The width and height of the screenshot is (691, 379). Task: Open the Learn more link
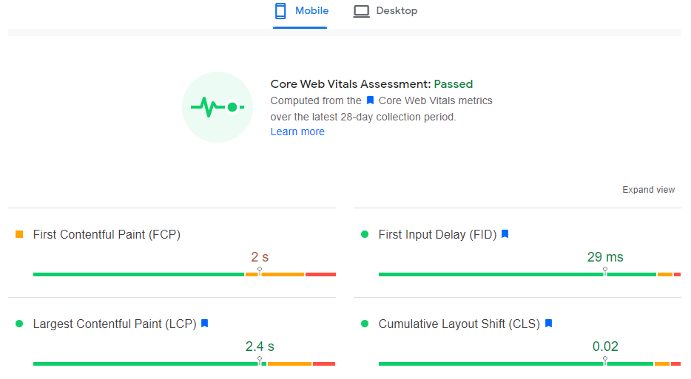point(297,132)
